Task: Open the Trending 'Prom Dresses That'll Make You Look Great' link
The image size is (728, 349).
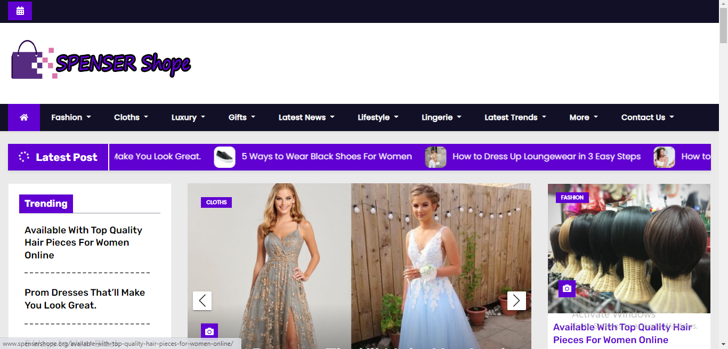Action: pos(85,299)
